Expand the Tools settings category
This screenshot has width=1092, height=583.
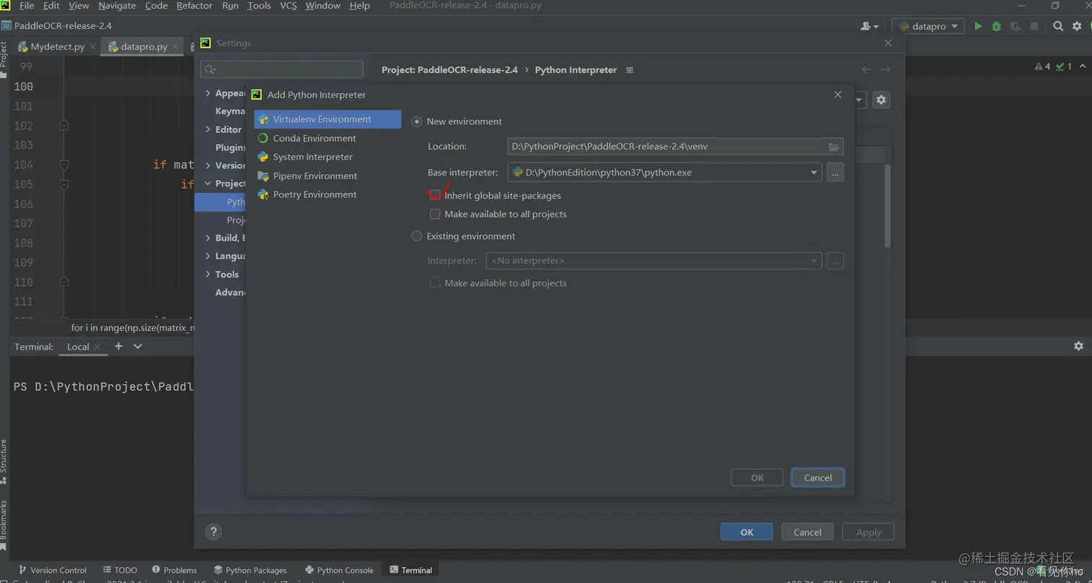pos(208,274)
